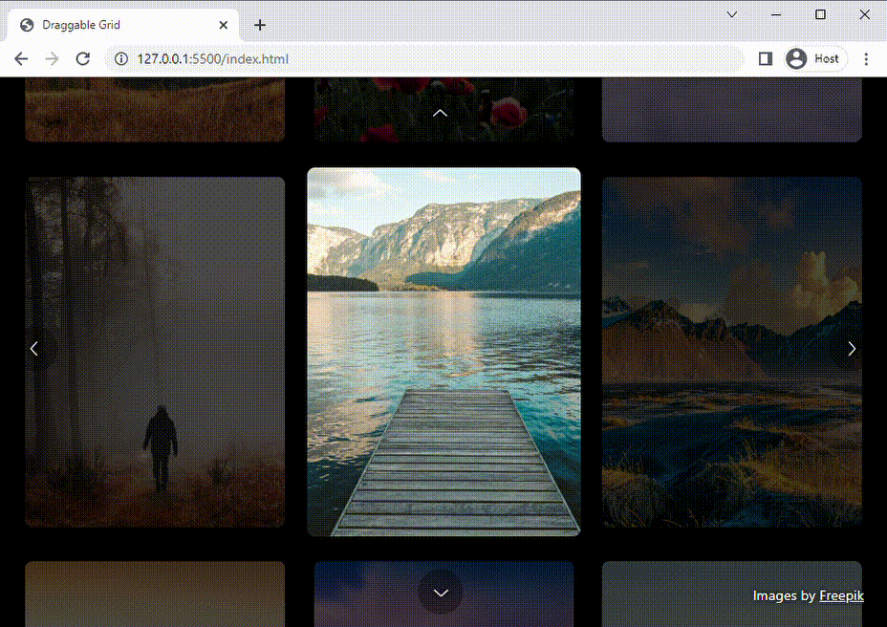
Task: Toggle the browser side panel icon
Action: coord(766,59)
